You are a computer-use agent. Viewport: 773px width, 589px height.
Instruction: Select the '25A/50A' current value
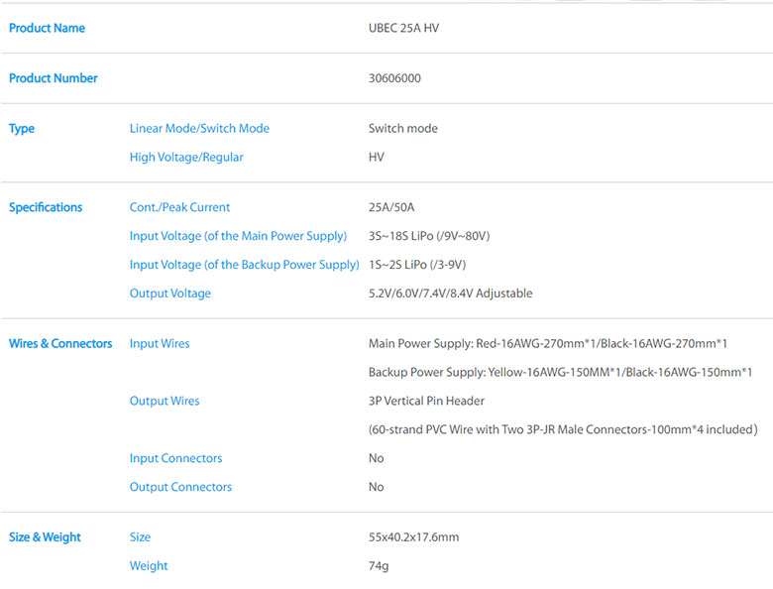[x=391, y=207]
